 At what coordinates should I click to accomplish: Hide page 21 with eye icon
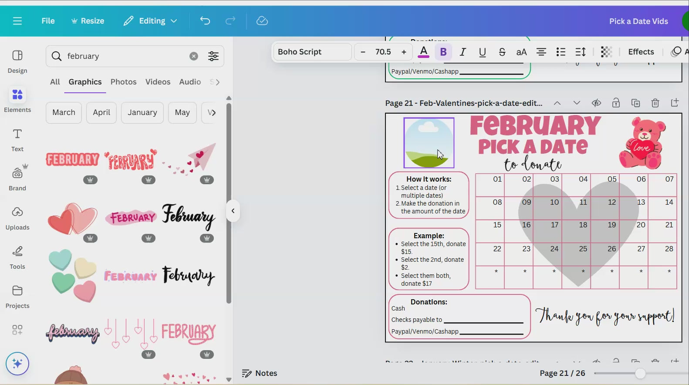point(596,103)
